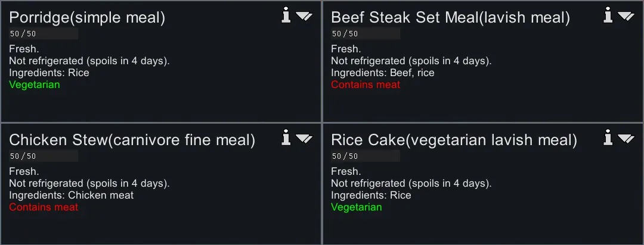Expand dropdown arrow on Beef Steak card
This screenshot has height=245, width=644.
tap(626, 17)
